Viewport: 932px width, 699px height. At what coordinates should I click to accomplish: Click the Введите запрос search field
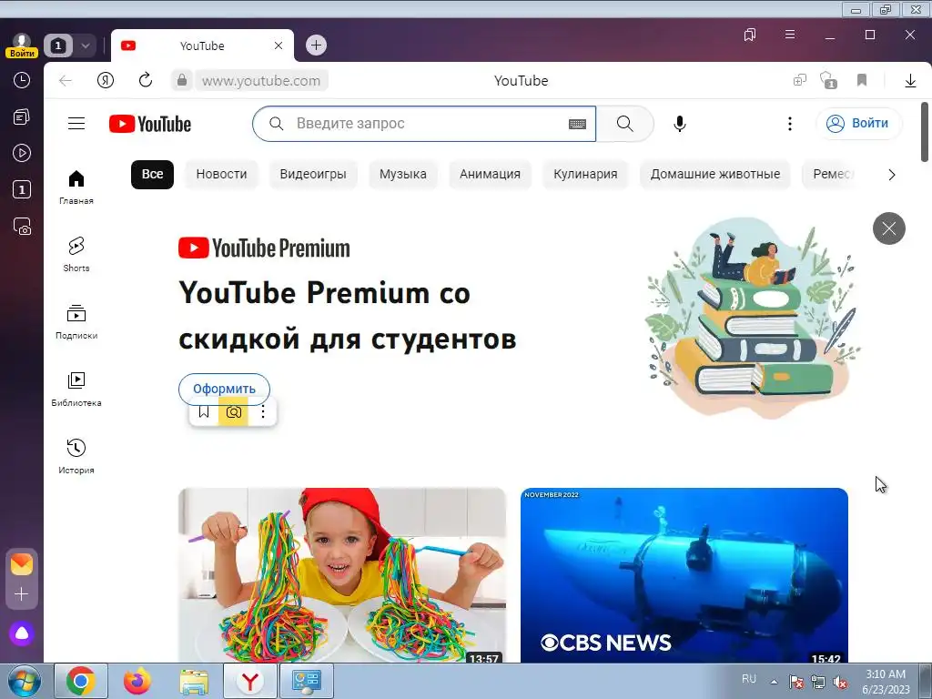pyautogui.click(x=424, y=124)
